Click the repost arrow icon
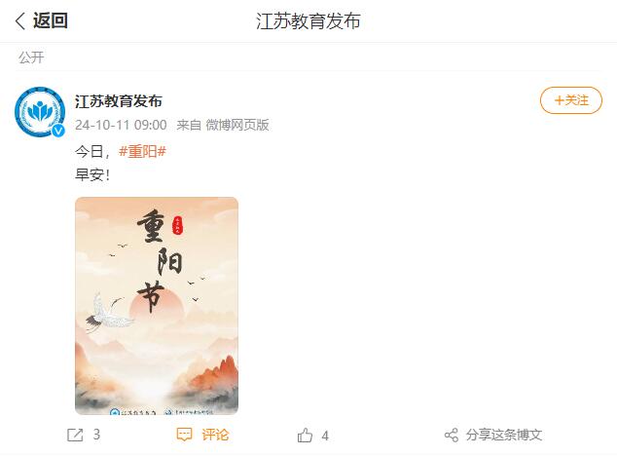 (x=75, y=436)
